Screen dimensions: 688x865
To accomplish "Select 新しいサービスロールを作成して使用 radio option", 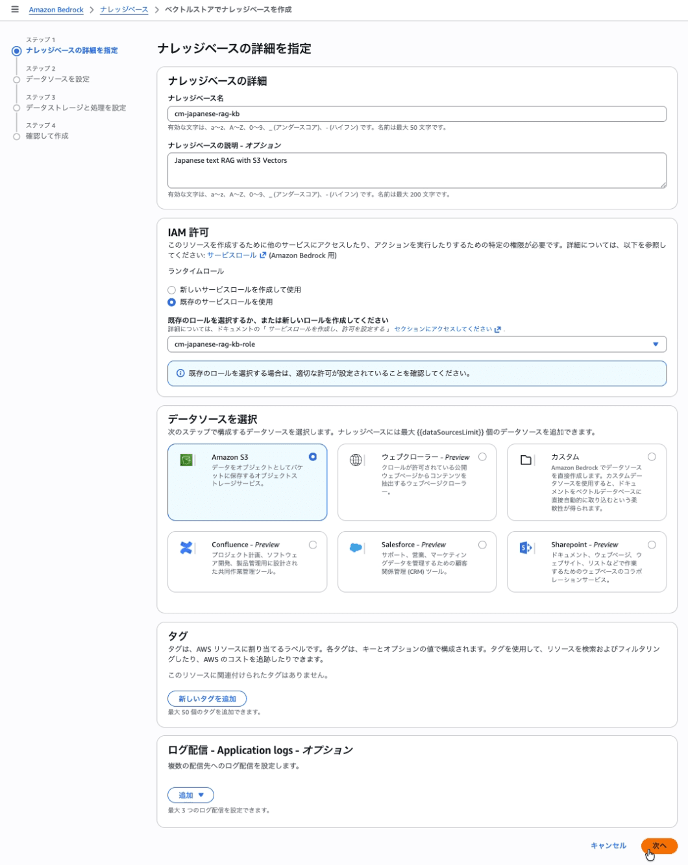I will click(171, 290).
